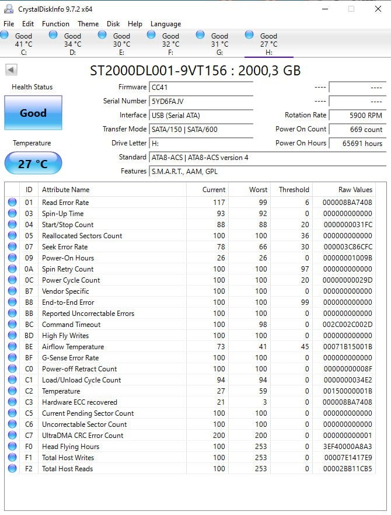
Task: Select the disk H: tab
Action: pos(269,44)
